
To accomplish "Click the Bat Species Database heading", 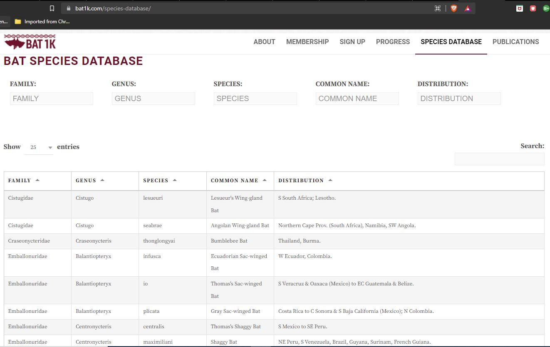I will click(x=73, y=61).
